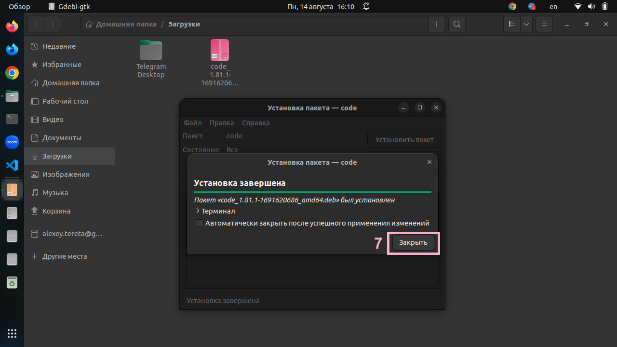The image size is (617, 347).
Task: Open Документы in sidebar
Action: coord(69,138)
